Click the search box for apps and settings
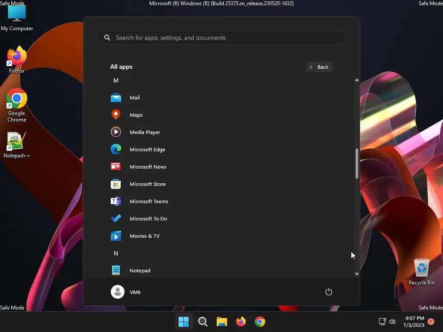The height and width of the screenshot is (332, 443). point(221,38)
